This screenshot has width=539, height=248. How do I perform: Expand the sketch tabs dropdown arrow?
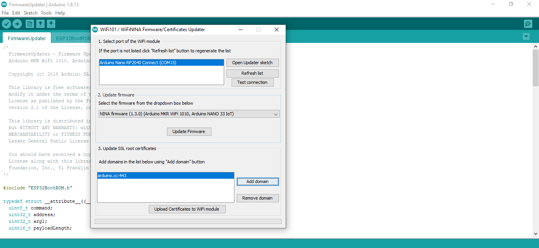coord(526,37)
